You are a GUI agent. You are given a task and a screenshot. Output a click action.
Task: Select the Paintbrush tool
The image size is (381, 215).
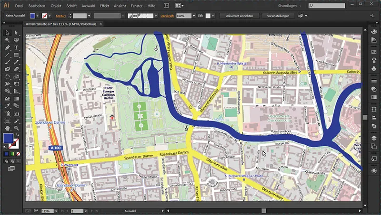click(7, 62)
